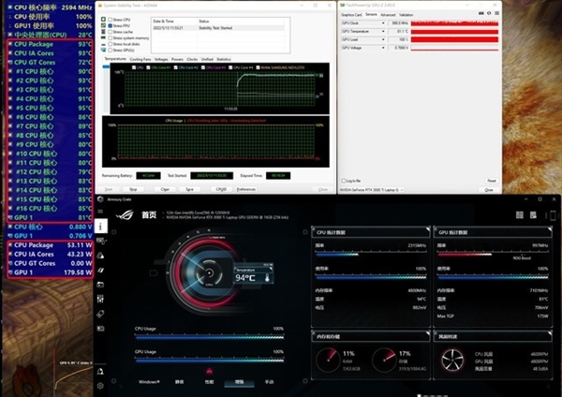Open Preferences in AIDA64
Screen dimensions: 562x397
point(246,189)
